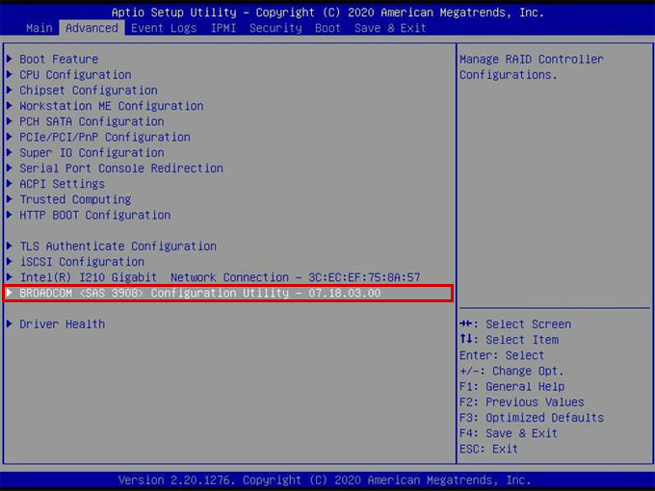Viewport: 655px width, 491px height.
Task: Open PCH SATA Configuration
Action: point(92,121)
